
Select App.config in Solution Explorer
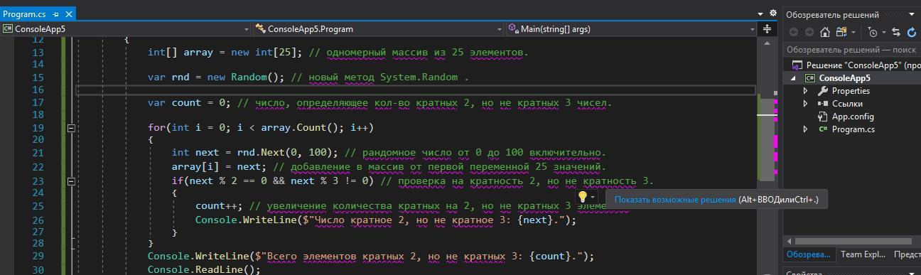point(853,117)
